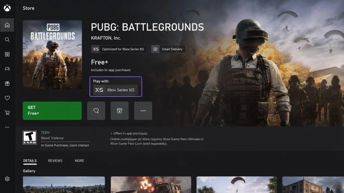
Task: Click the Online multiplayer Game Pass notice
Action: [x=157, y=141]
